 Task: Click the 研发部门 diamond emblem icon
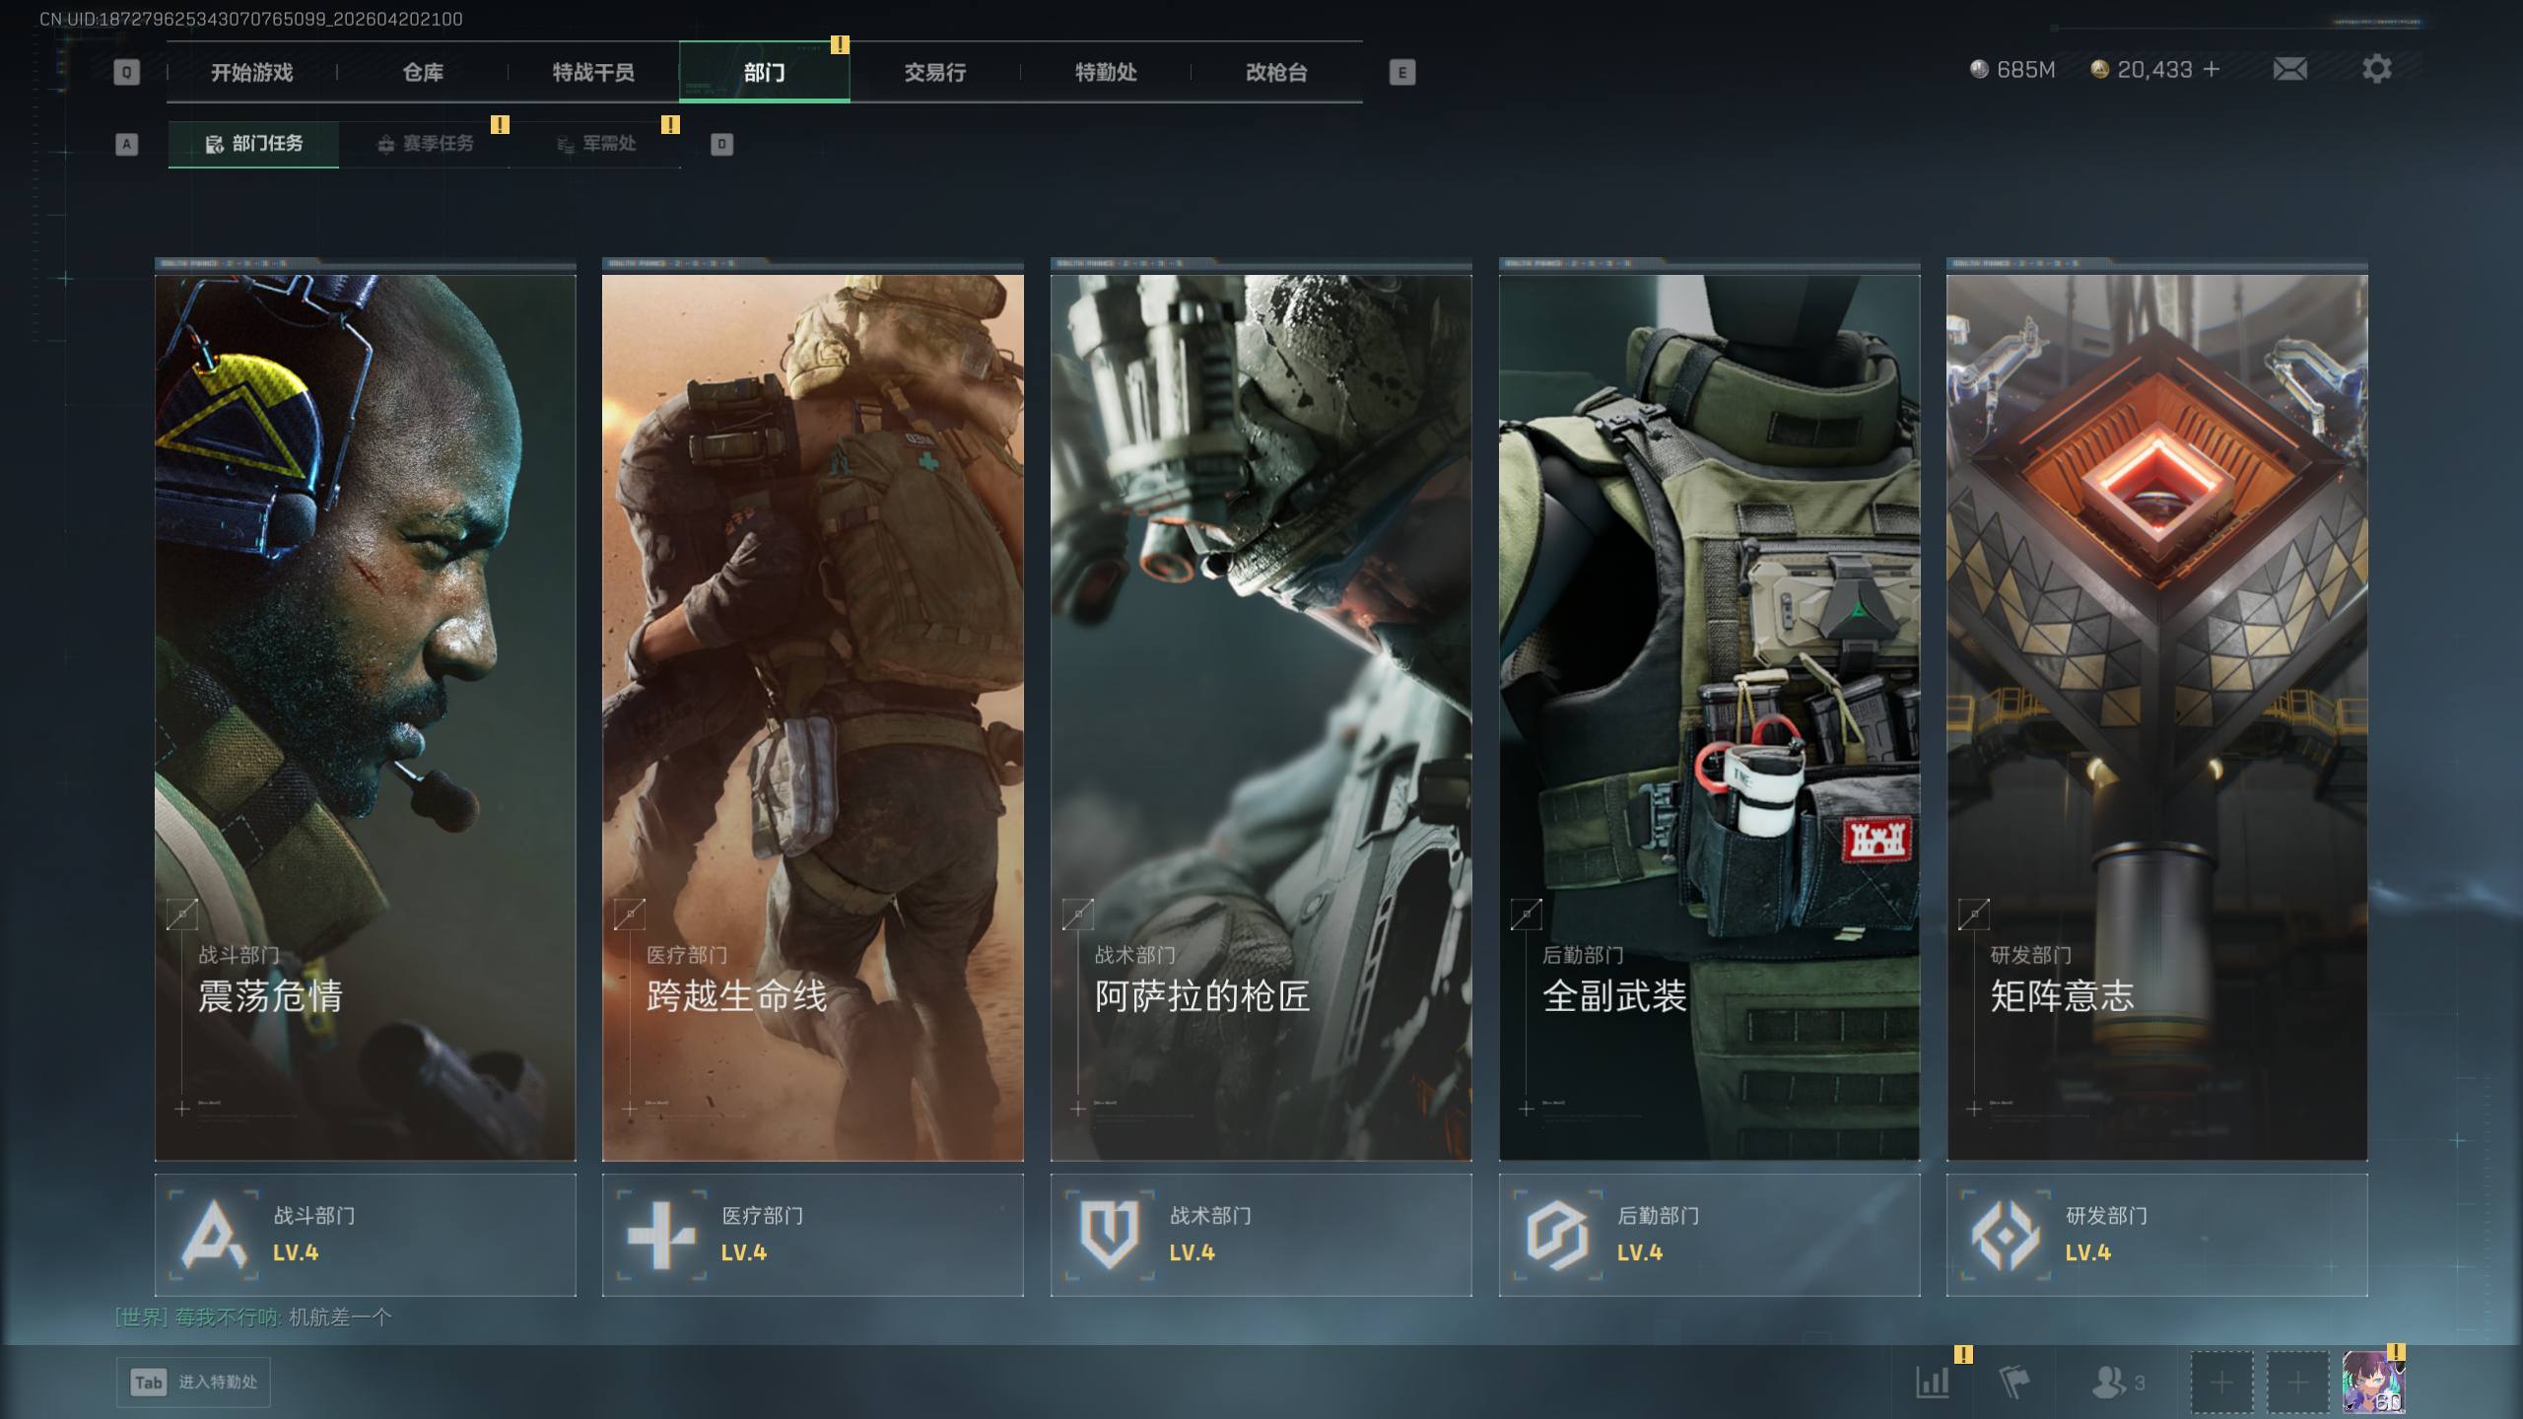2005,1234
